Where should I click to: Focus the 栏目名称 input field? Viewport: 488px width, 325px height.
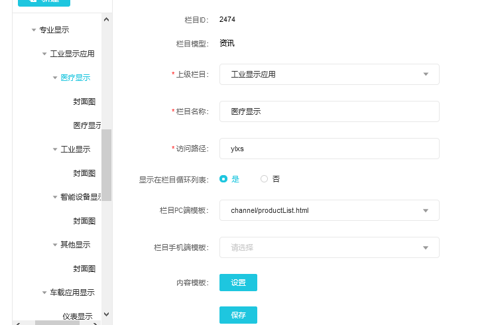pyautogui.click(x=330, y=111)
